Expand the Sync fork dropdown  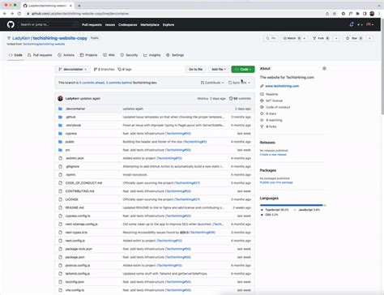(x=239, y=83)
